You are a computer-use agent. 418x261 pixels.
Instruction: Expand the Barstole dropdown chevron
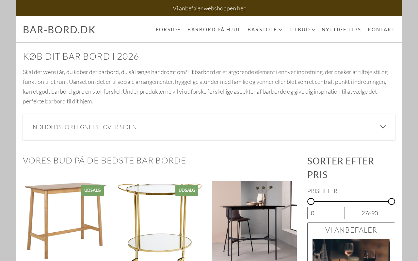coord(281,30)
